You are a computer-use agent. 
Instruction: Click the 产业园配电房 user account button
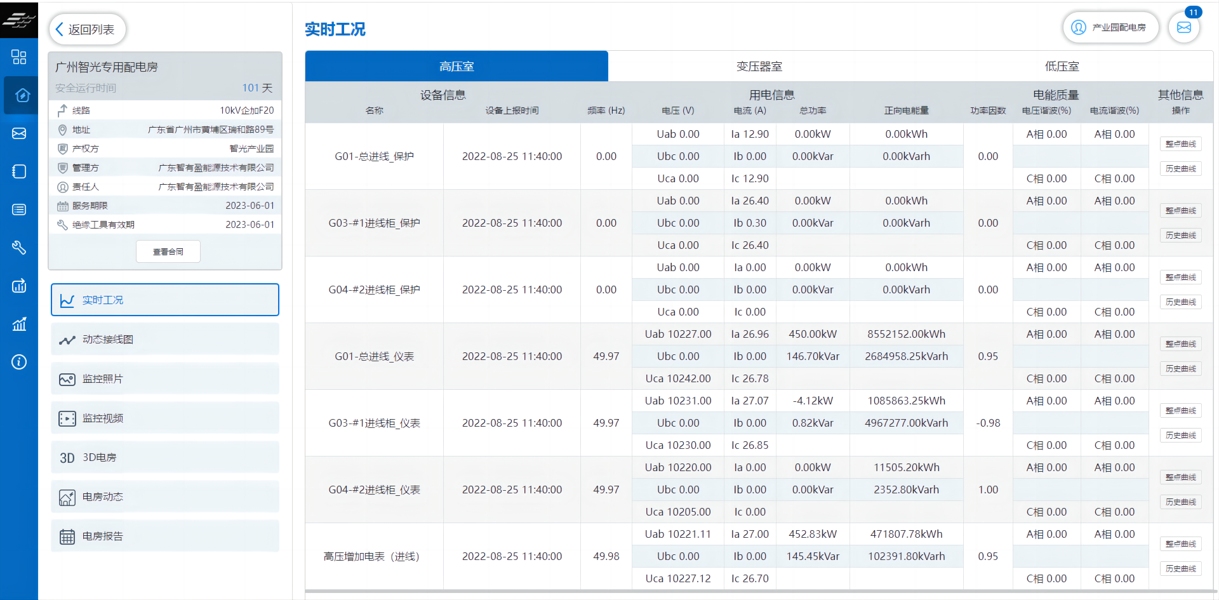(1110, 28)
